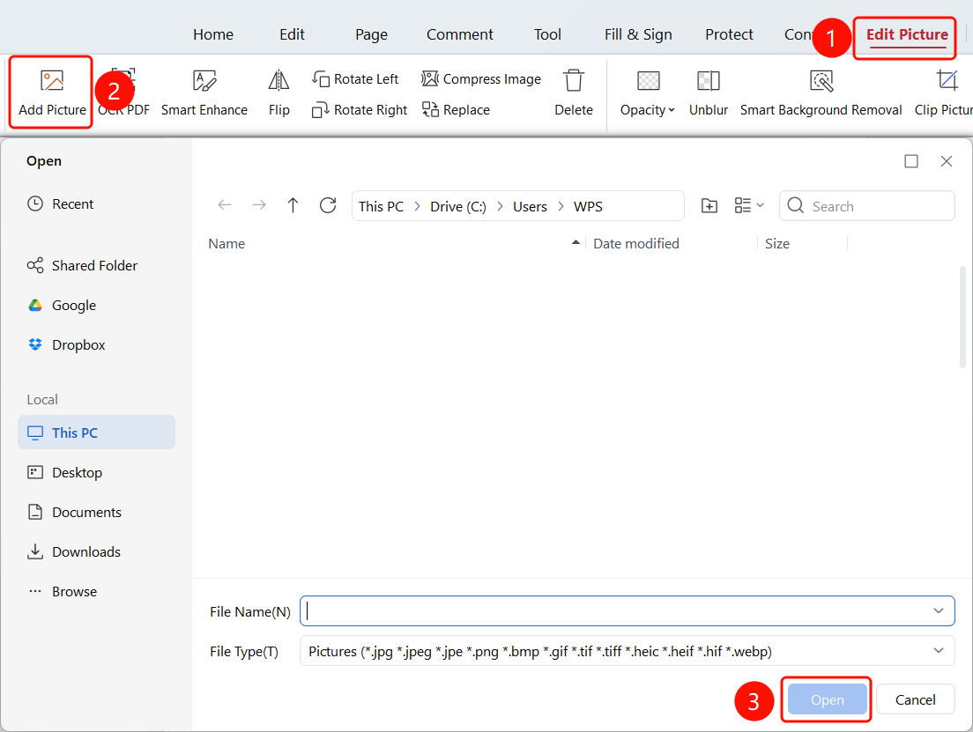Sort by the Date modified column
The width and height of the screenshot is (973, 732).
[x=636, y=244]
